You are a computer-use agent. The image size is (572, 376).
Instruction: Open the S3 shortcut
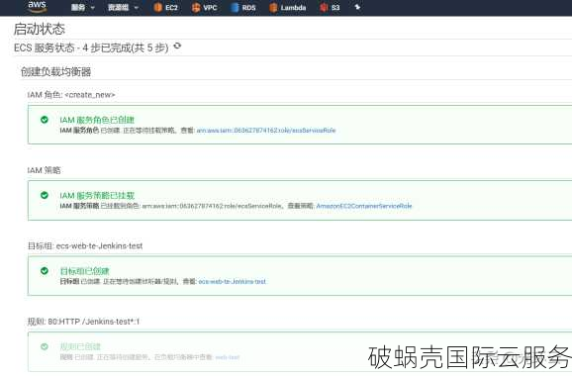[x=330, y=7]
